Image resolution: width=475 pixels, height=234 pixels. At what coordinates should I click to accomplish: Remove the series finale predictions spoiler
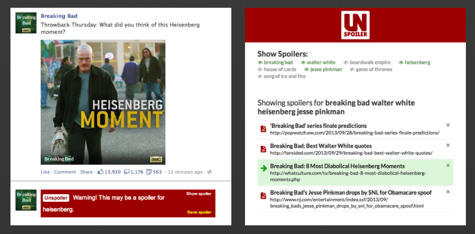click(x=448, y=125)
